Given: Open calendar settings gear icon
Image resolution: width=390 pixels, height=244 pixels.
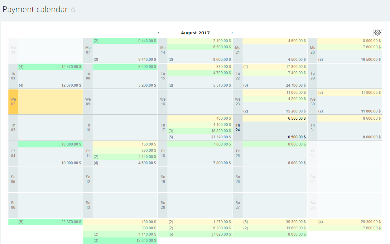Looking at the screenshot, I should pos(378,33).
